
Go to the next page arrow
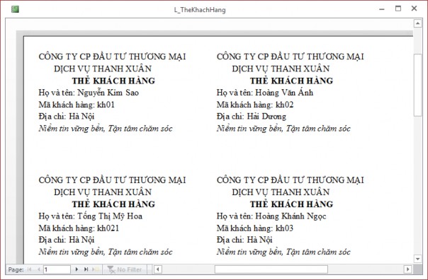tap(77, 269)
